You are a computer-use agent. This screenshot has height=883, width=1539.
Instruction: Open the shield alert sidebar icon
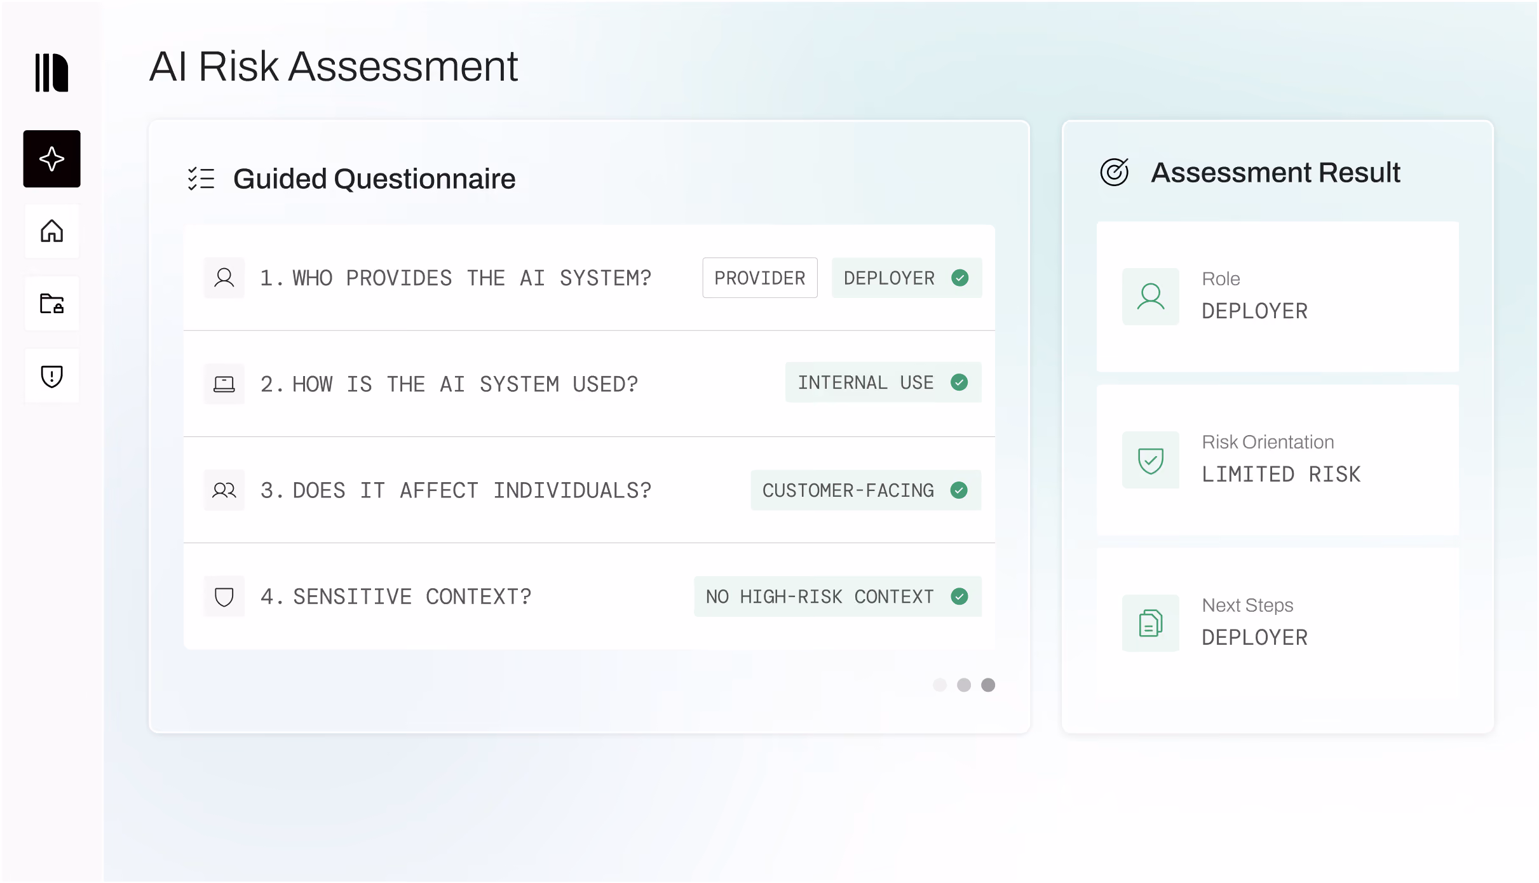coord(51,376)
